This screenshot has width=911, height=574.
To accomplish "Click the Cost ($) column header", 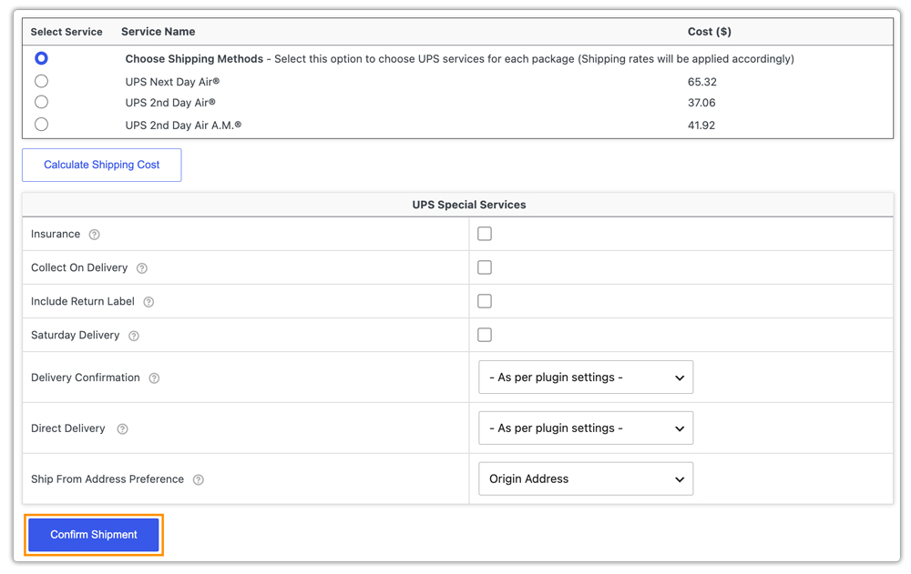I will pyautogui.click(x=710, y=32).
